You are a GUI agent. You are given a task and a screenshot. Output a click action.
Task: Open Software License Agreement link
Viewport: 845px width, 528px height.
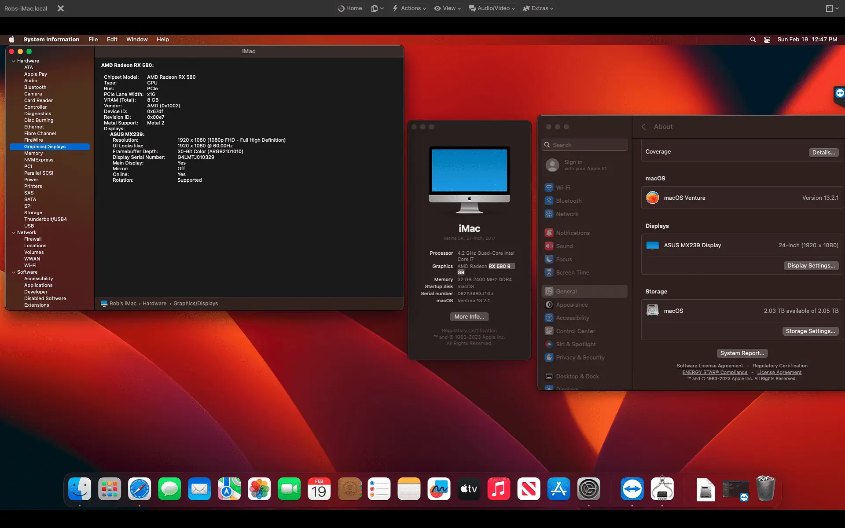coord(709,366)
